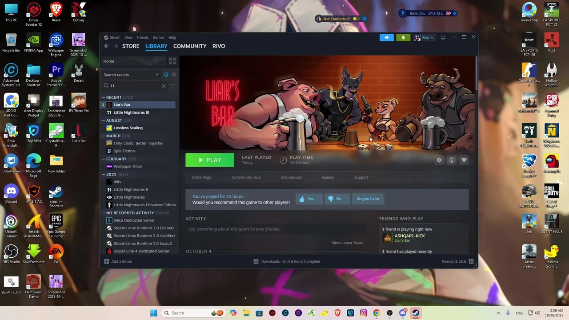Go to the COMMUNITY tab

pos(190,46)
